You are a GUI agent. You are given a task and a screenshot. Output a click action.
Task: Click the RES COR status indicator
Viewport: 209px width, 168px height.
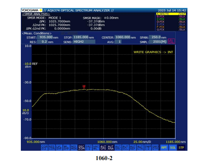(x=52, y=148)
